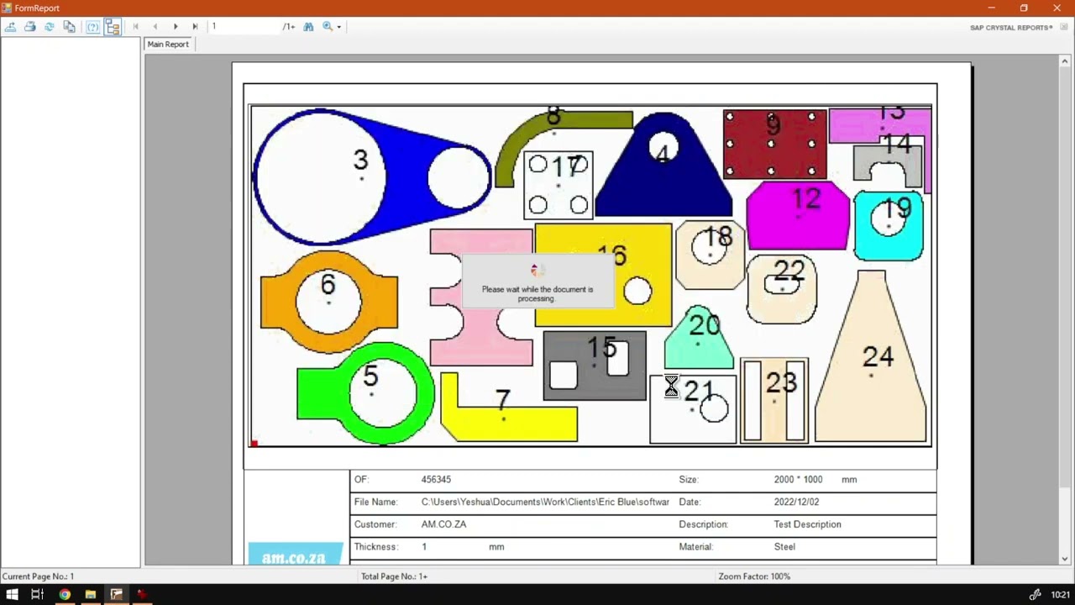Select the Main Report tab
Viewport: 1075px width, 605px height.
point(168,45)
